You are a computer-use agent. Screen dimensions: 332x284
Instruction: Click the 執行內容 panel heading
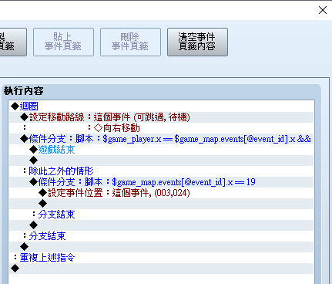pos(23,91)
